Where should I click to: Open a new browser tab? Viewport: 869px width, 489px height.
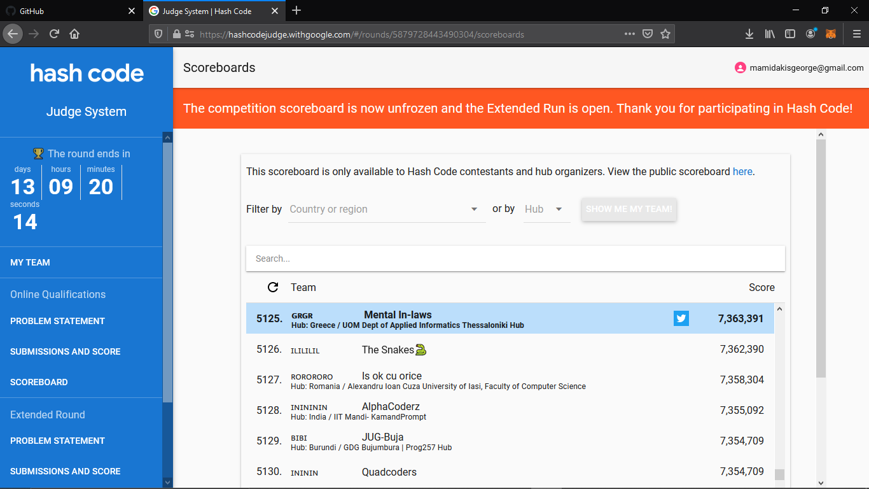pyautogui.click(x=296, y=11)
